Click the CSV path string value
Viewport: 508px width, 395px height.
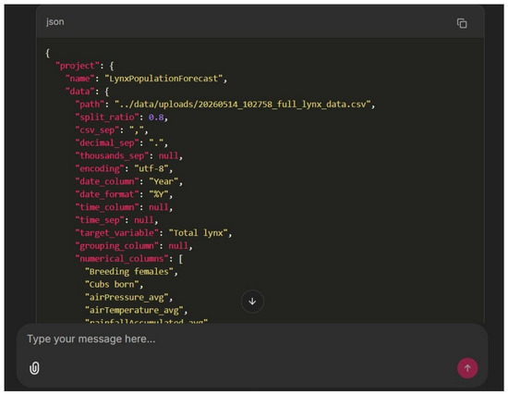point(242,105)
